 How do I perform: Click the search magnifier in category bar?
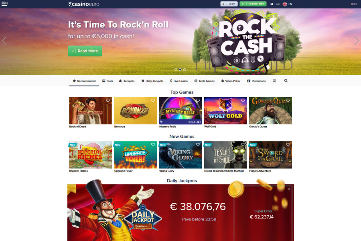pos(286,81)
